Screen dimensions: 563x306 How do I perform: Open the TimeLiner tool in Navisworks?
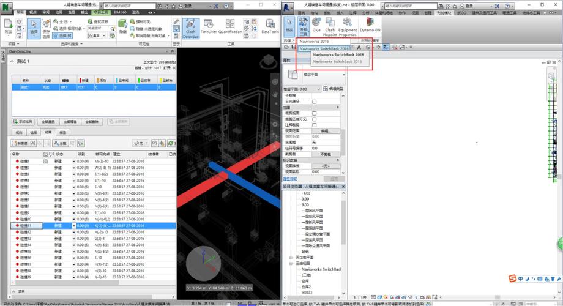point(208,26)
